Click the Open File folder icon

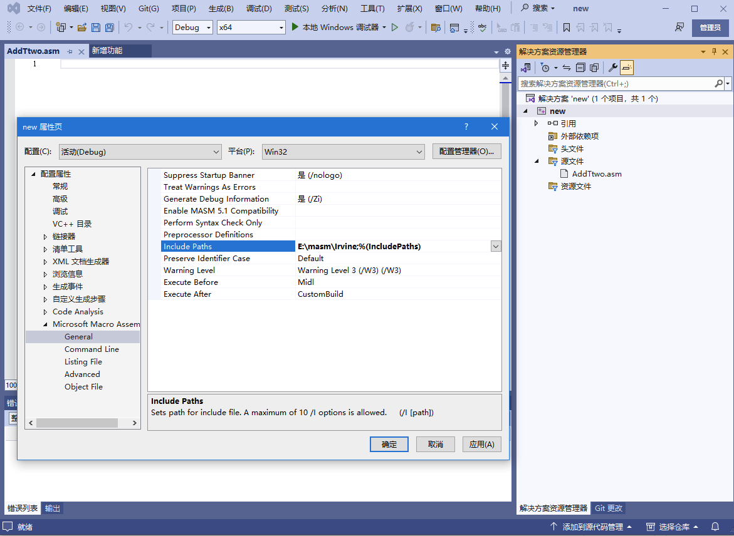click(x=82, y=28)
